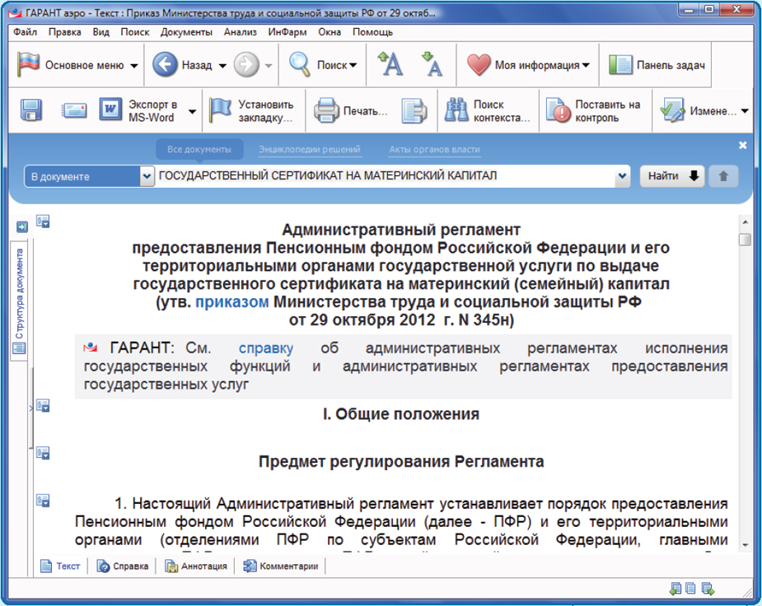The image size is (762, 606).
Task: Send the document via the email envelope icon
Action: tap(73, 110)
